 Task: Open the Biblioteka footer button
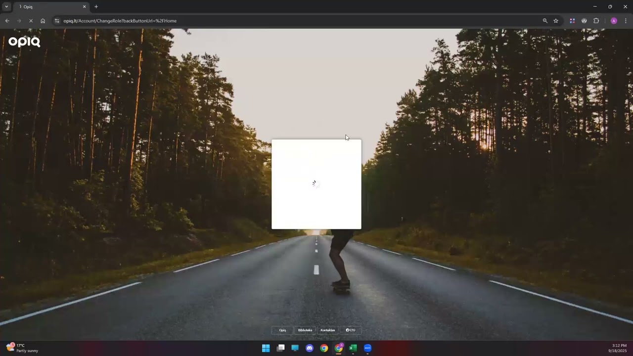pyautogui.click(x=305, y=330)
